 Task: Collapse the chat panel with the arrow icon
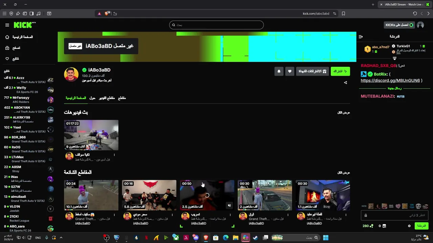pos(361,36)
